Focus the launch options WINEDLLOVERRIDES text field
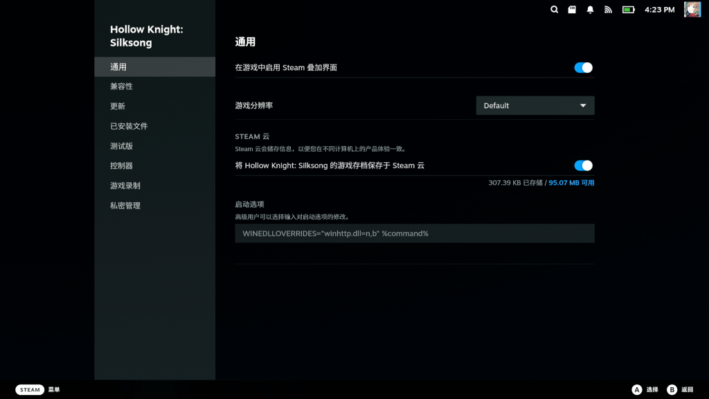 414,233
